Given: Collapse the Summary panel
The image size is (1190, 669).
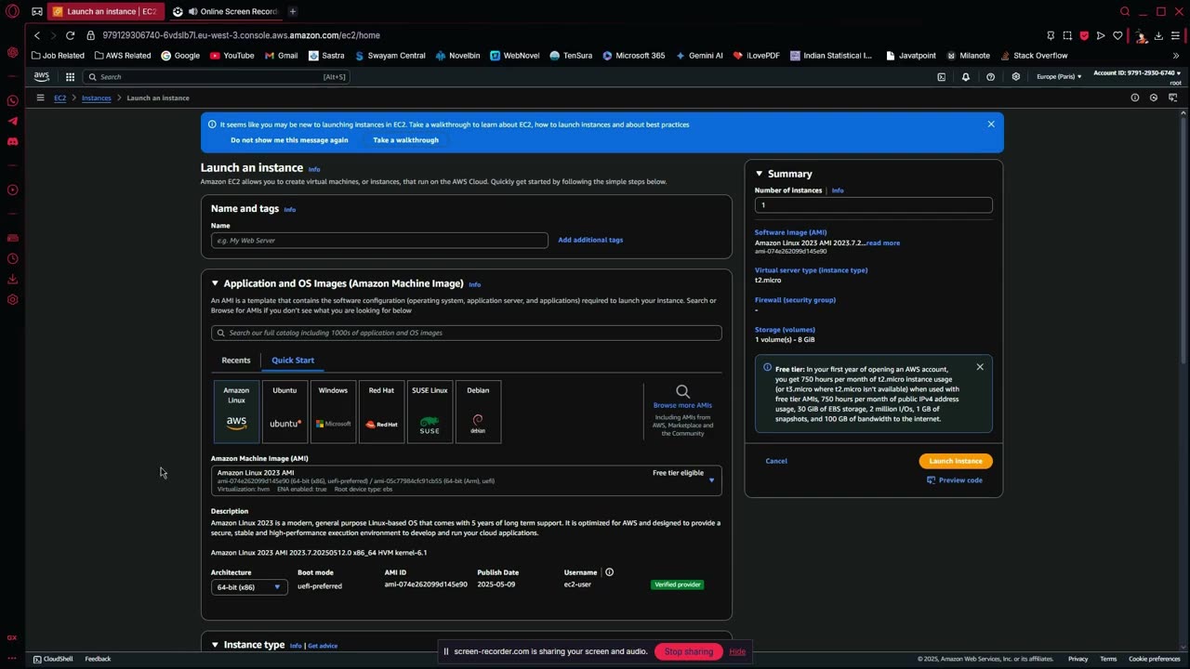Looking at the screenshot, I should click(x=759, y=174).
